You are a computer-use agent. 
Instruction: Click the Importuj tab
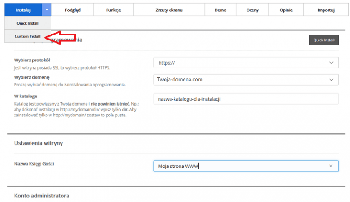tap(325, 10)
